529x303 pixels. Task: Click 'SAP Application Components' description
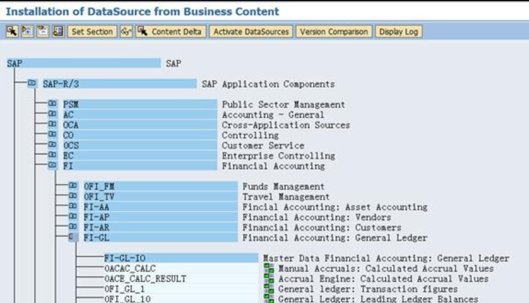(268, 84)
